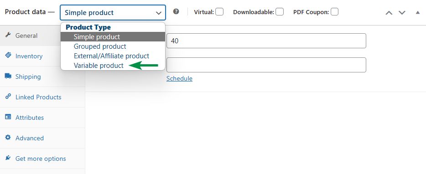Select External/Affiliate product option

(x=113, y=56)
